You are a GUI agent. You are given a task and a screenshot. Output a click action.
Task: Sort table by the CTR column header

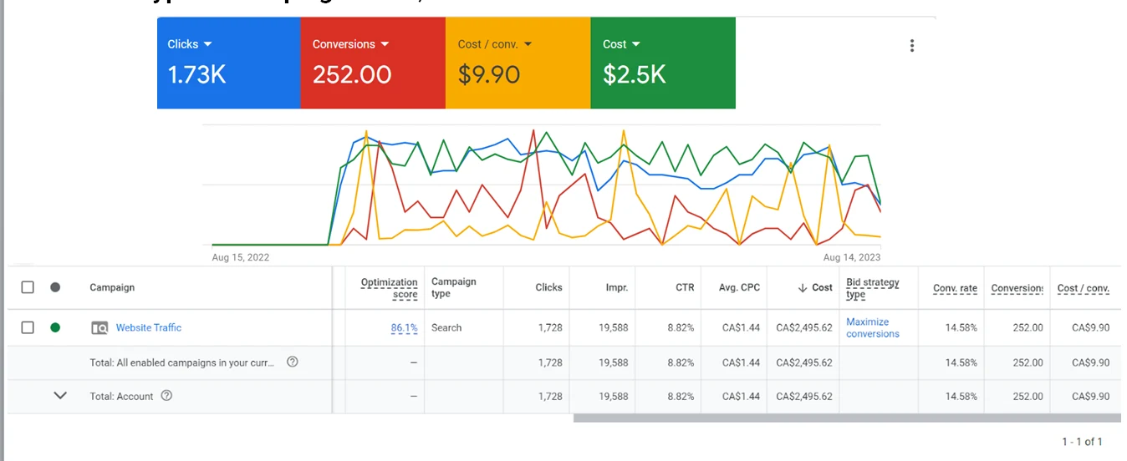pyautogui.click(x=685, y=287)
